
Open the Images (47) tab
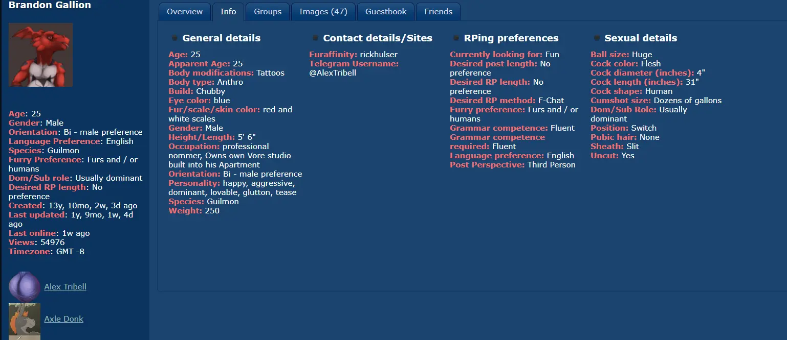coord(323,12)
